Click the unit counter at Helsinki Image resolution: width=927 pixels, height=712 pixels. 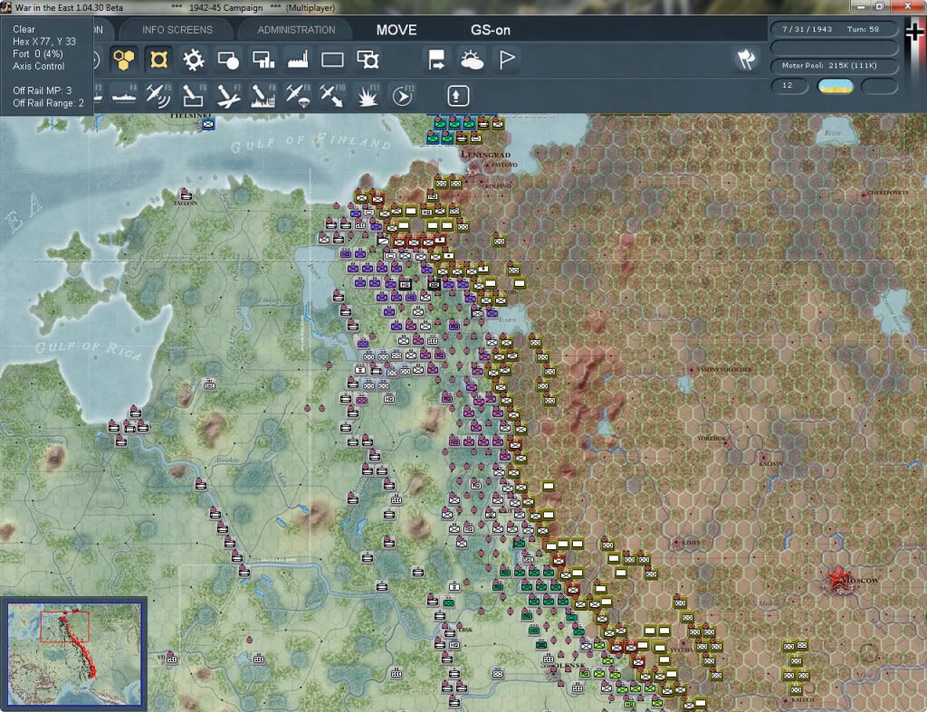point(208,124)
